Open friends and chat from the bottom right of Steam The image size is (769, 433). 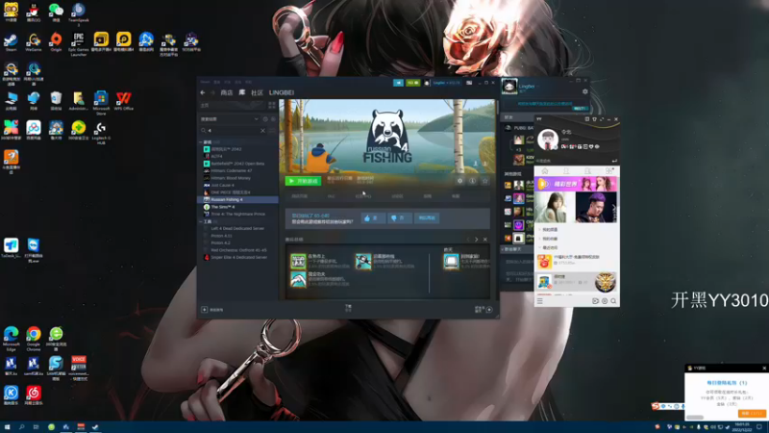tap(484, 309)
